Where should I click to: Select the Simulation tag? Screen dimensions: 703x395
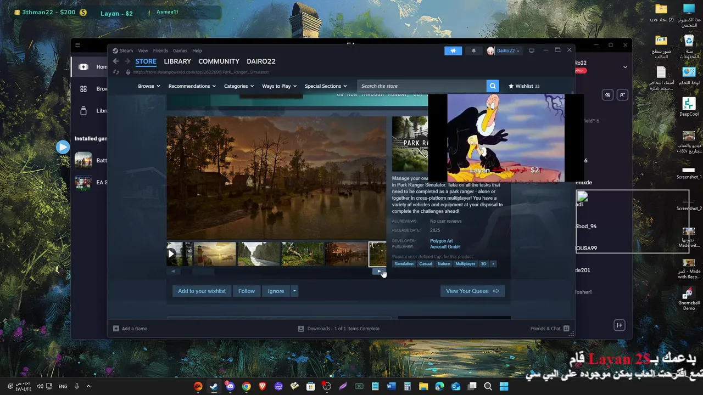click(x=404, y=264)
